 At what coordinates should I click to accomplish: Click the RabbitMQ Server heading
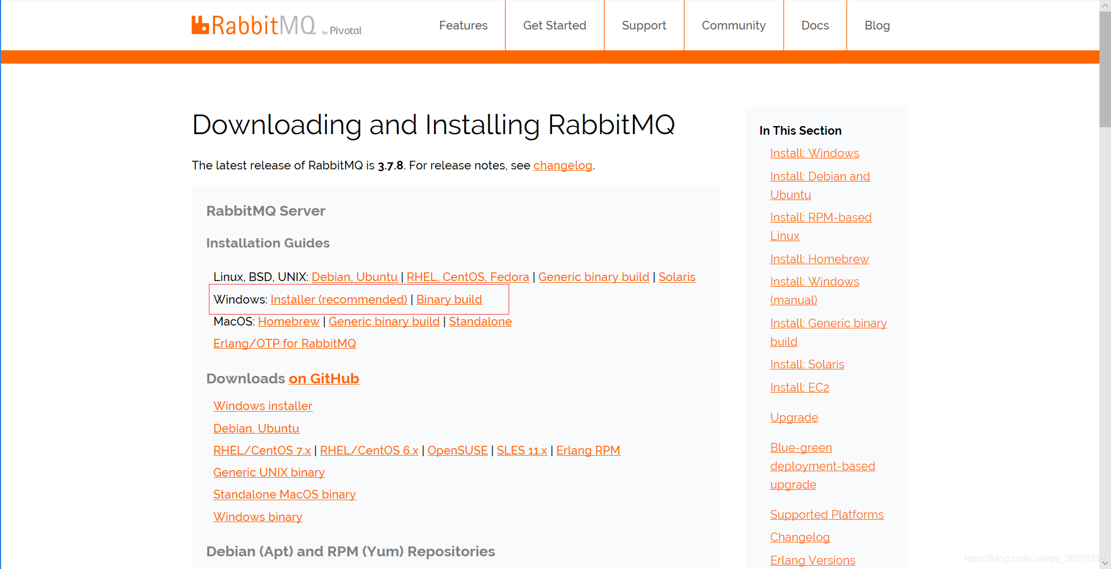(x=266, y=211)
